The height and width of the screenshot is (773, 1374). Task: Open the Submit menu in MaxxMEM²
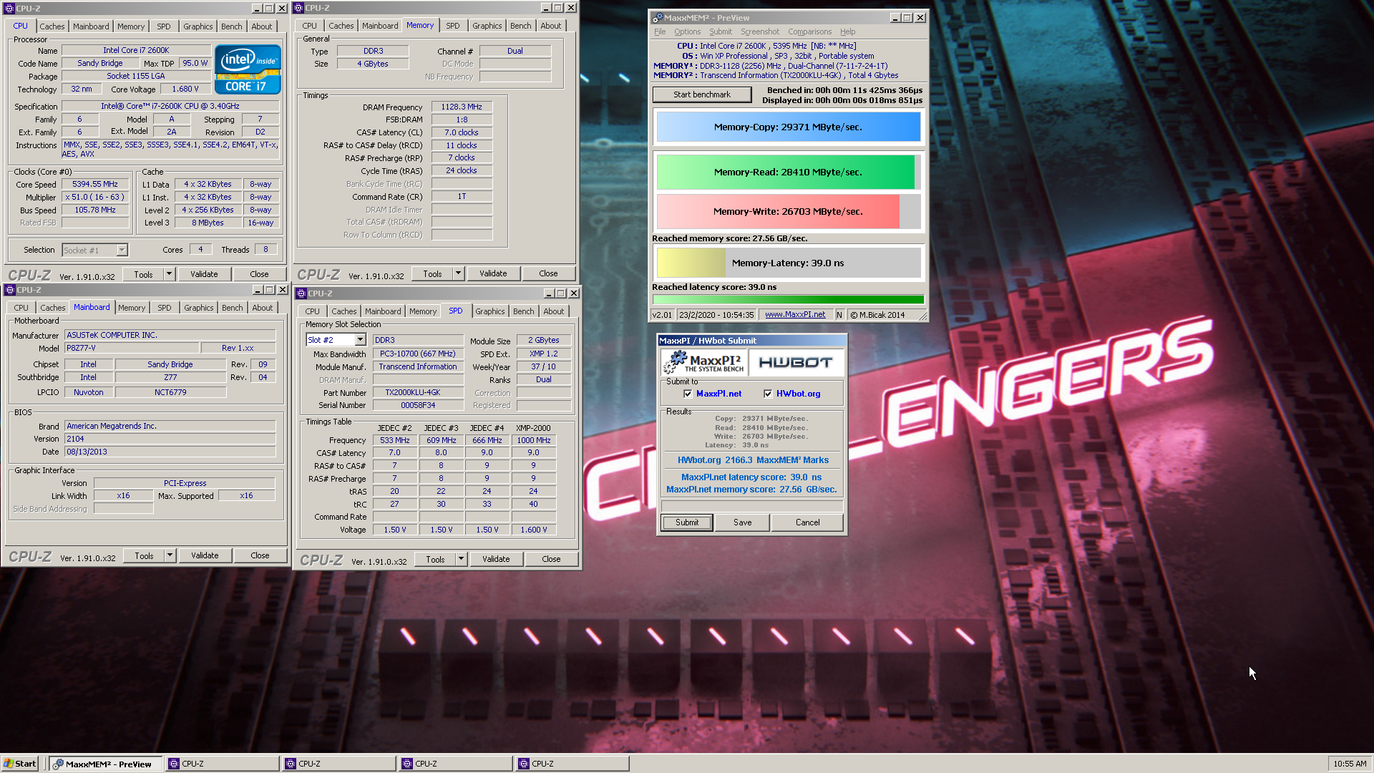(721, 31)
